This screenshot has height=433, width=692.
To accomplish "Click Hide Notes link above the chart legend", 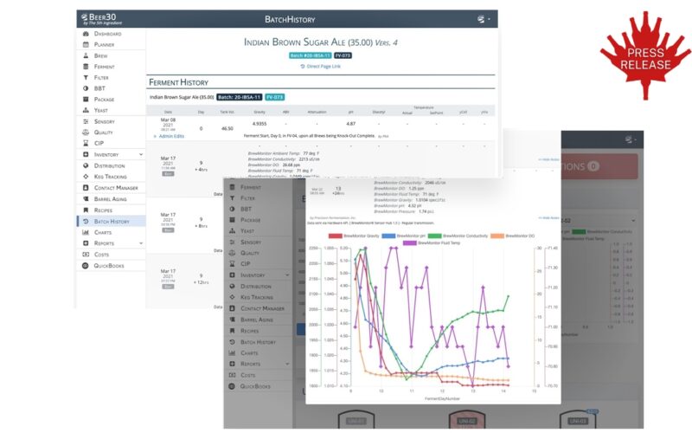I will point(548,218).
